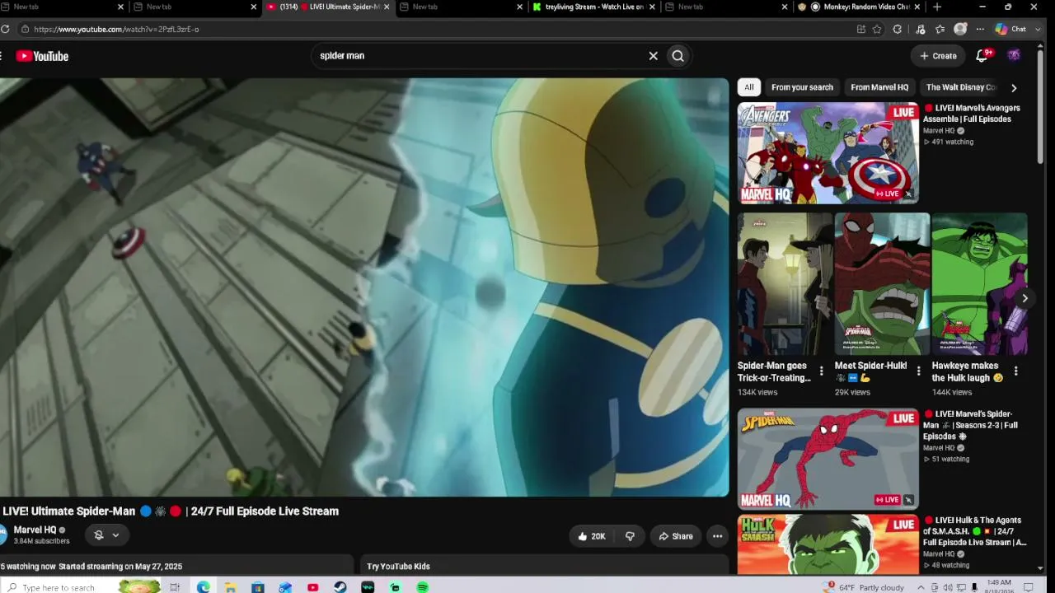Click the 'Try YouTube Kids' card
1055x593 pixels.
[x=544, y=566]
